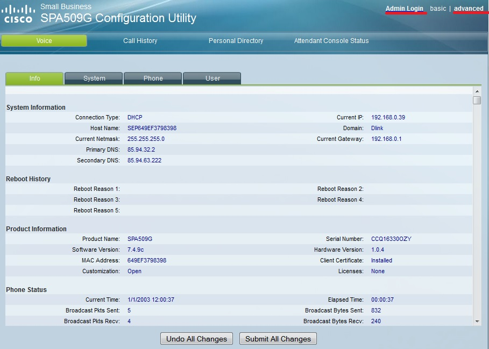Click the Phone Status heading
Screen dimensions: 489x349
tap(26, 290)
